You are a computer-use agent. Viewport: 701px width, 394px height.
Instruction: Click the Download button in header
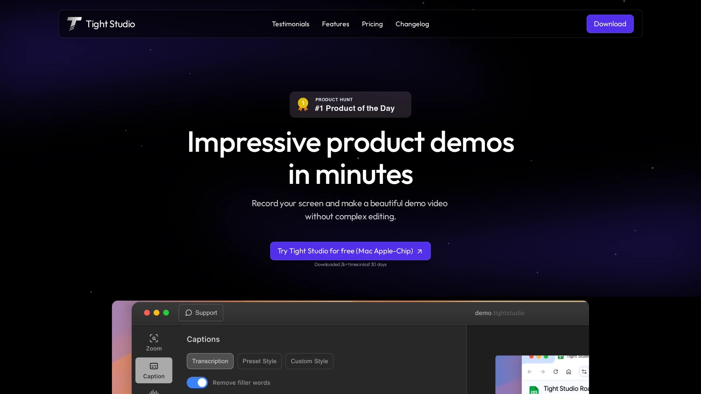coord(610,24)
